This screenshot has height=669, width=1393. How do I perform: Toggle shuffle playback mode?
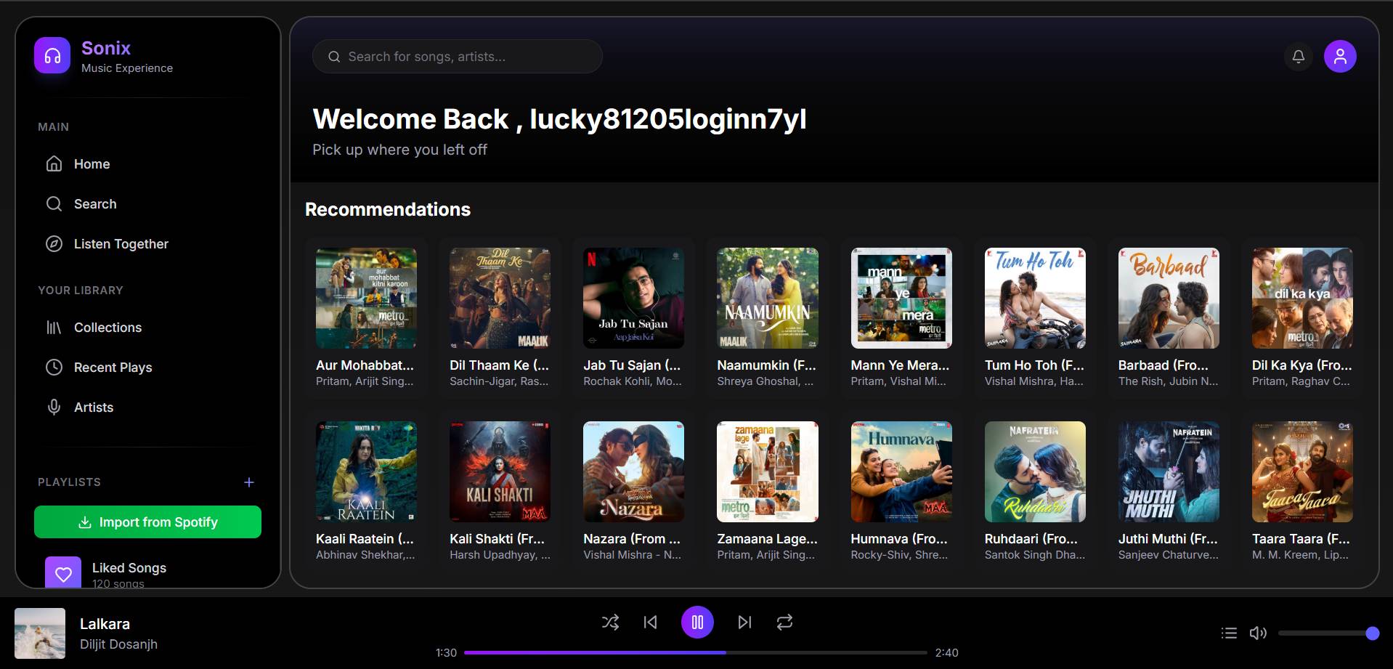tap(610, 622)
